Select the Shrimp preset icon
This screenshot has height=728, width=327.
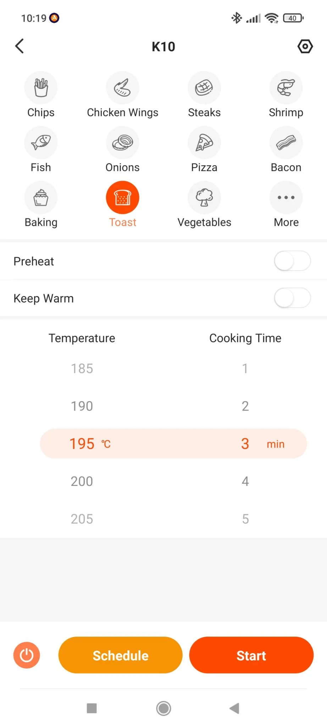pos(286,88)
